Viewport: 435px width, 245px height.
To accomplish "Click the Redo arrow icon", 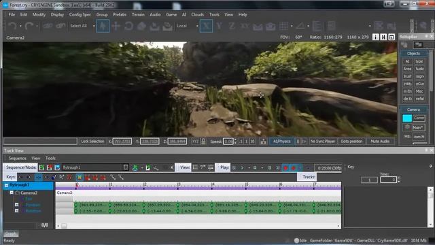I will 29,26.
